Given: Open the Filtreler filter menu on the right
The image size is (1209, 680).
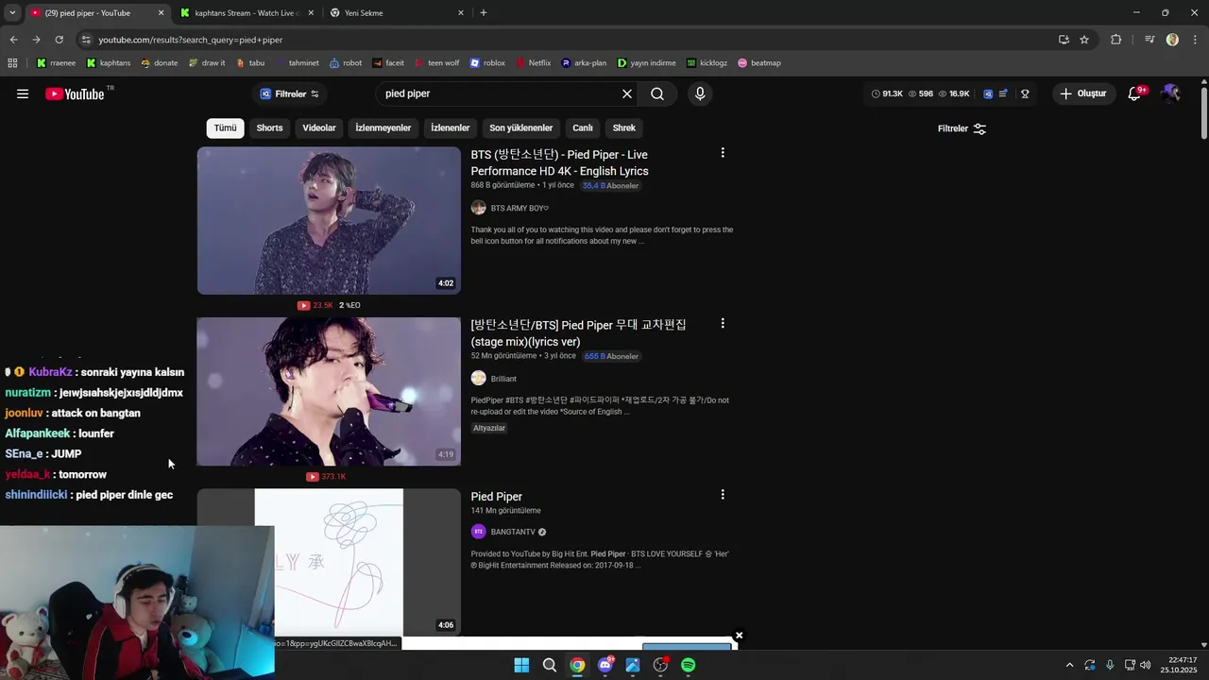Looking at the screenshot, I should (x=962, y=128).
